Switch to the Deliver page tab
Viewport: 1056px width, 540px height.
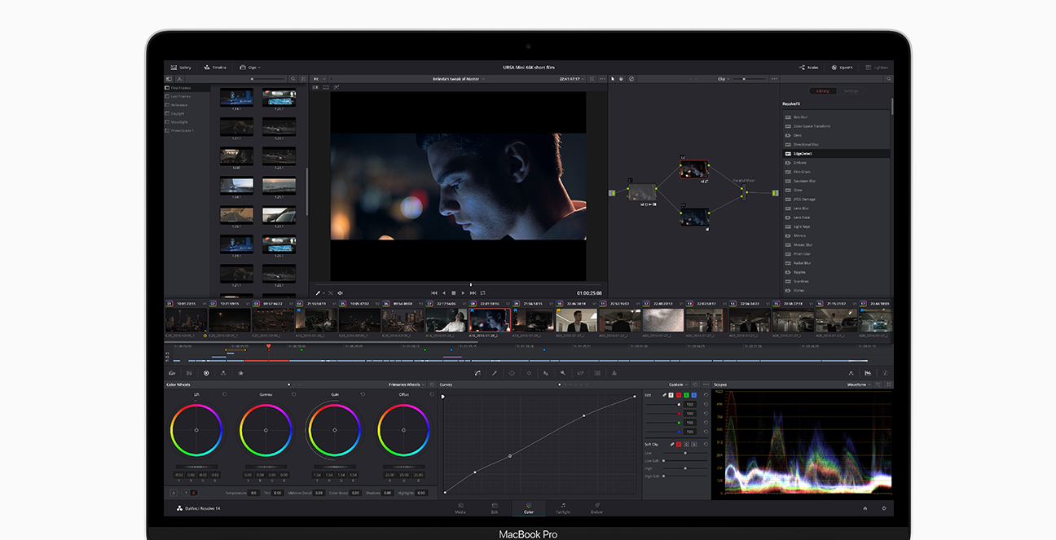596,508
